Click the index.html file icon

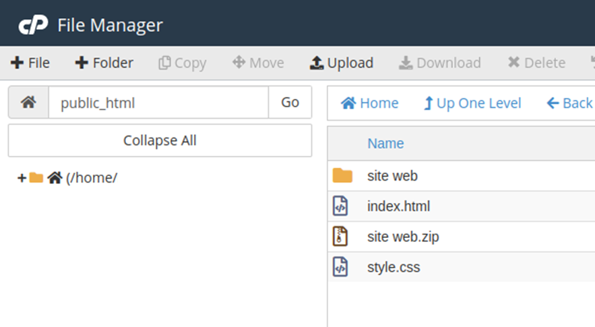(x=341, y=206)
